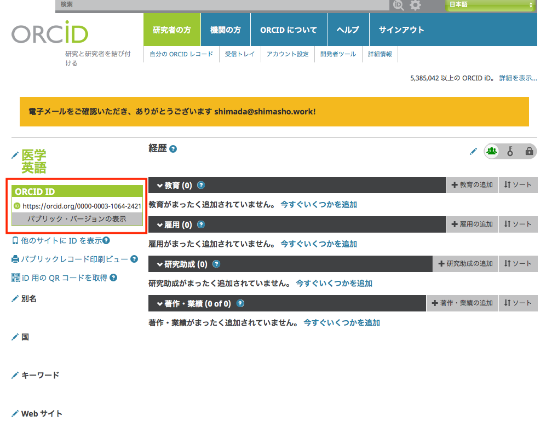This screenshot has height=439, width=546.
Task: Click the 検索 search input field
Action: [x=222, y=5]
